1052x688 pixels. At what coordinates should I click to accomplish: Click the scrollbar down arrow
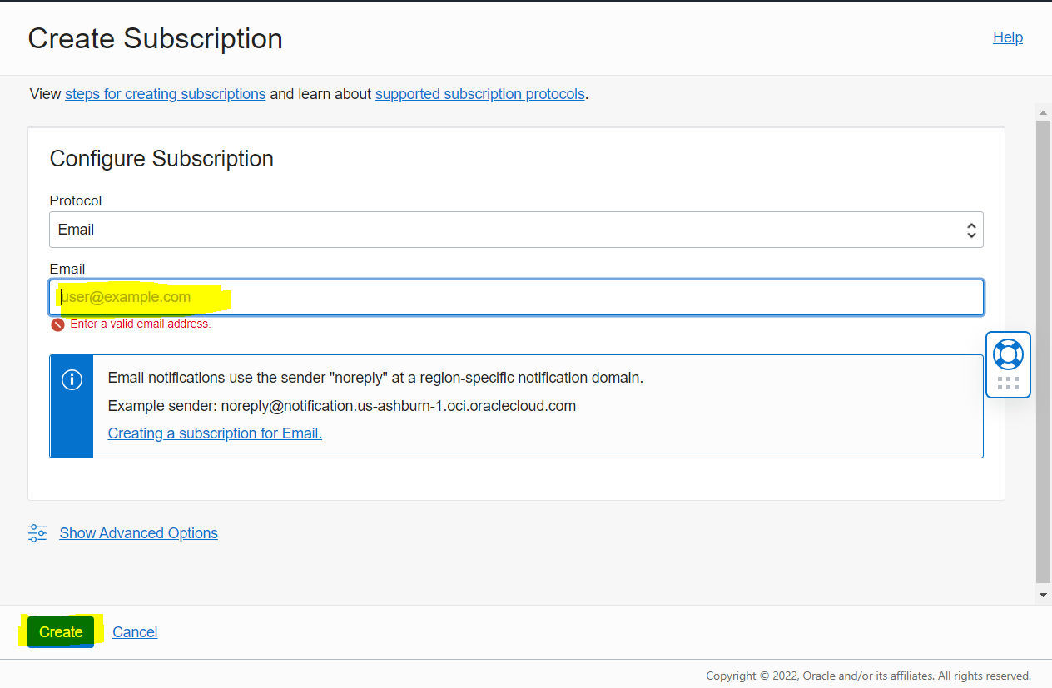click(x=1043, y=595)
